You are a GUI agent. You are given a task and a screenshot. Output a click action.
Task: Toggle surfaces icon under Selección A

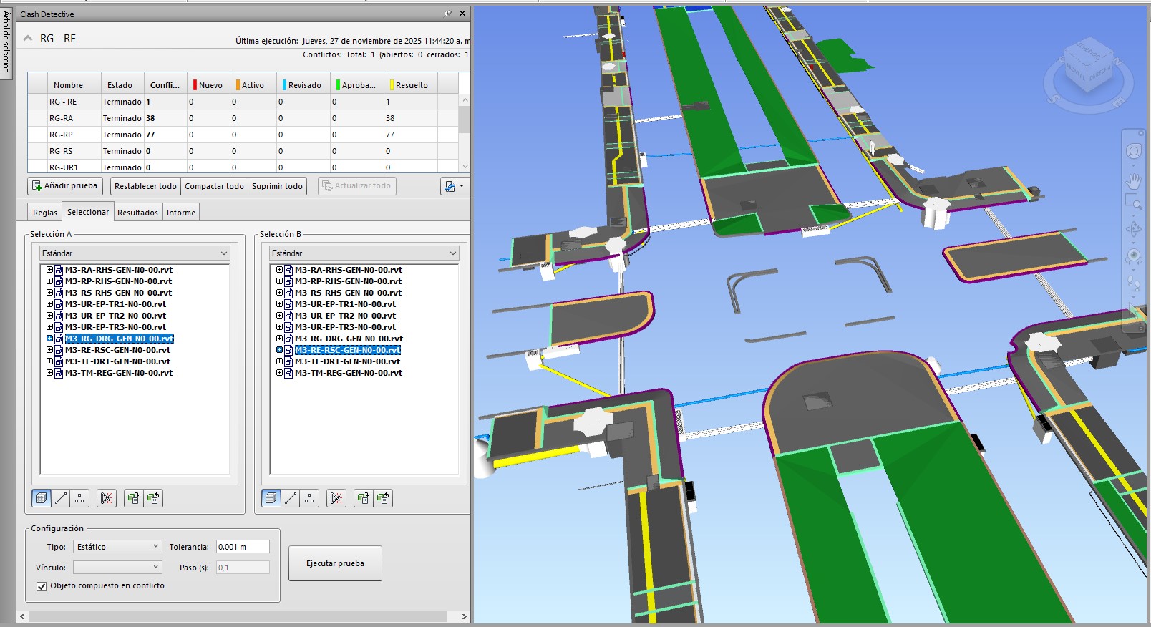(42, 498)
